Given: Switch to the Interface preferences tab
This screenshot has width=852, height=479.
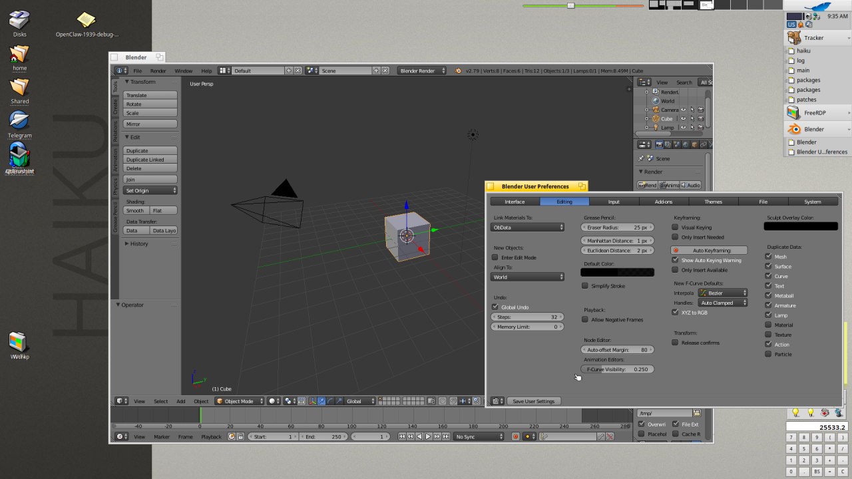Looking at the screenshot, I should pos(515,202).
